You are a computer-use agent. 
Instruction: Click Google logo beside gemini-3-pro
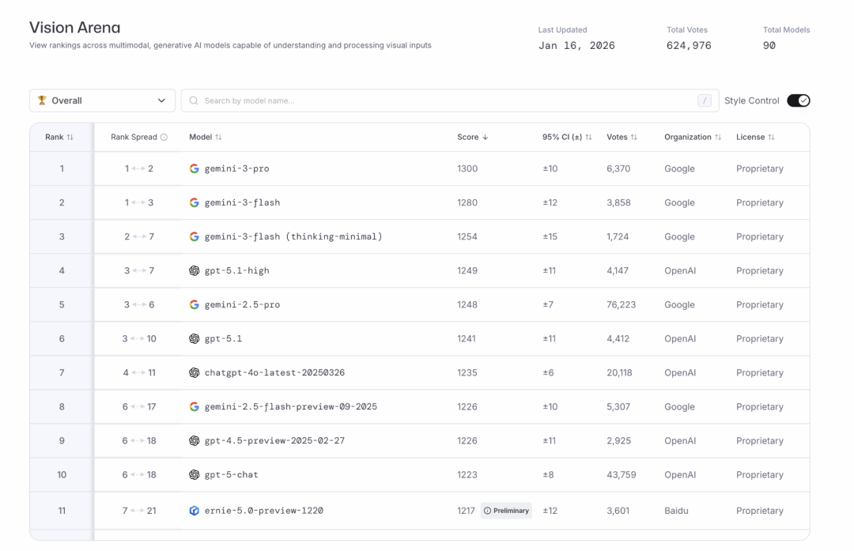[x=194, y=169]
